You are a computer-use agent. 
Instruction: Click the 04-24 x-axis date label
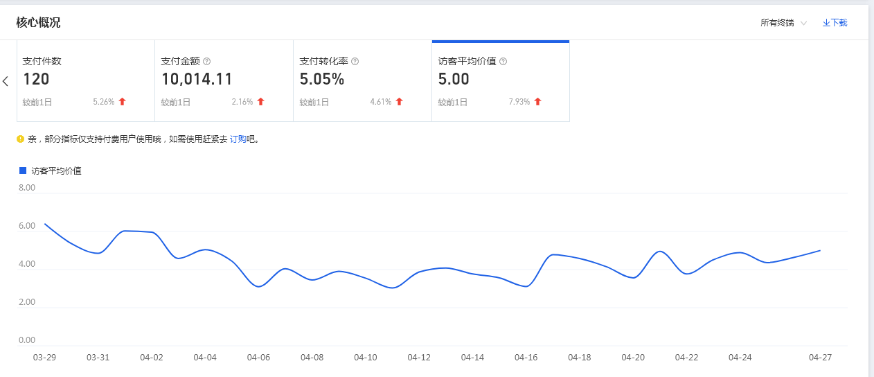pyautogui.click(x=740, y=358)
